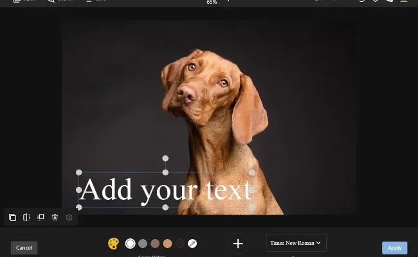Duplicate the selected text layer
This screenshot has width=418, height=257.
coord(12,217)
